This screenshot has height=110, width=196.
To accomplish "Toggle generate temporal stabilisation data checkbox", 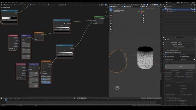I will 165,53.
